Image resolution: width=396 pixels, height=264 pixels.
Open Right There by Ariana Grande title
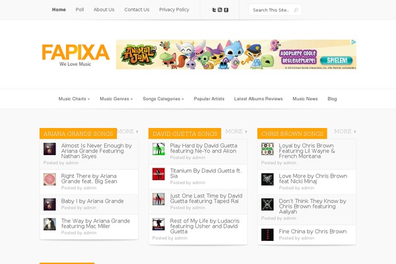(x=89, y=179)
